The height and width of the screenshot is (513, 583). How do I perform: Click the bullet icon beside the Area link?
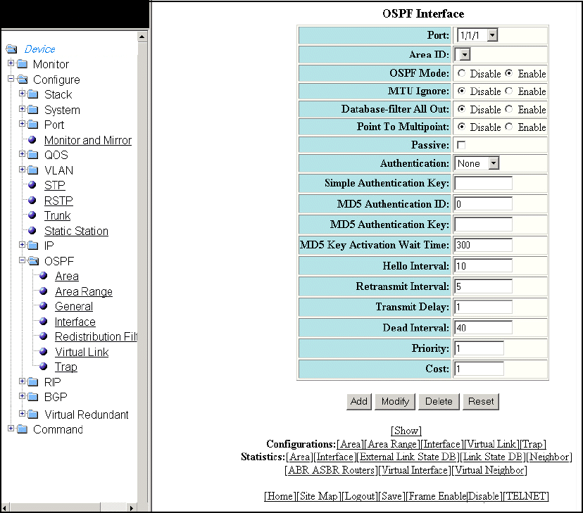coord(44,276)
